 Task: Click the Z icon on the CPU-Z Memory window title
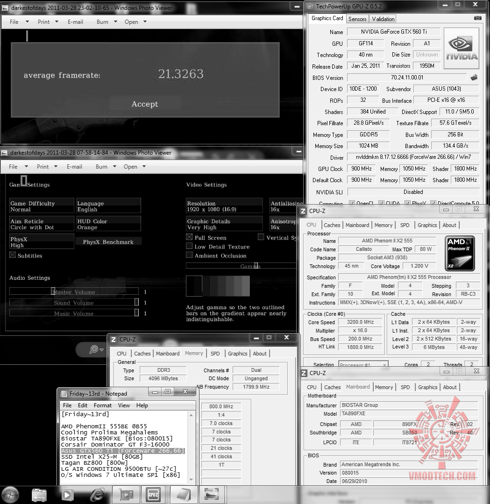tap(113, 340)
